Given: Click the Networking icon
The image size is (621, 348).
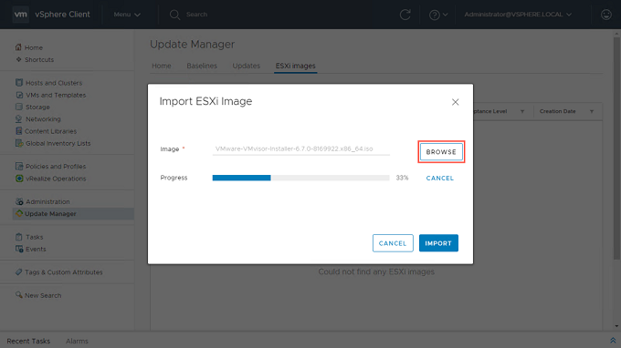Looking at the screenshot, I should [19, 119].
